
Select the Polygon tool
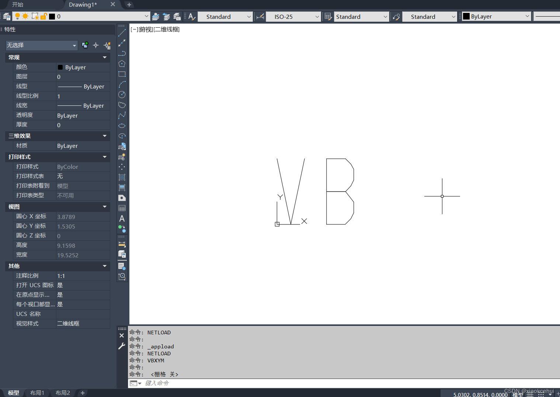(122, 64)
